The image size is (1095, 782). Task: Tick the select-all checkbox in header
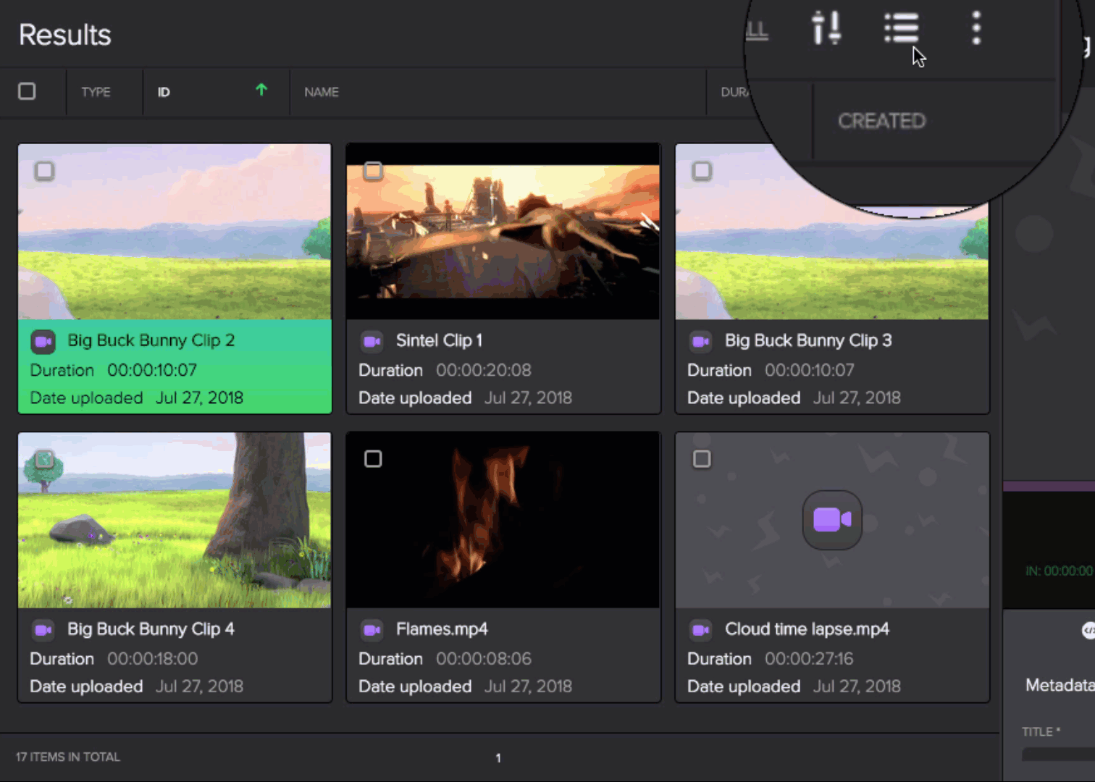click(27, 91)
